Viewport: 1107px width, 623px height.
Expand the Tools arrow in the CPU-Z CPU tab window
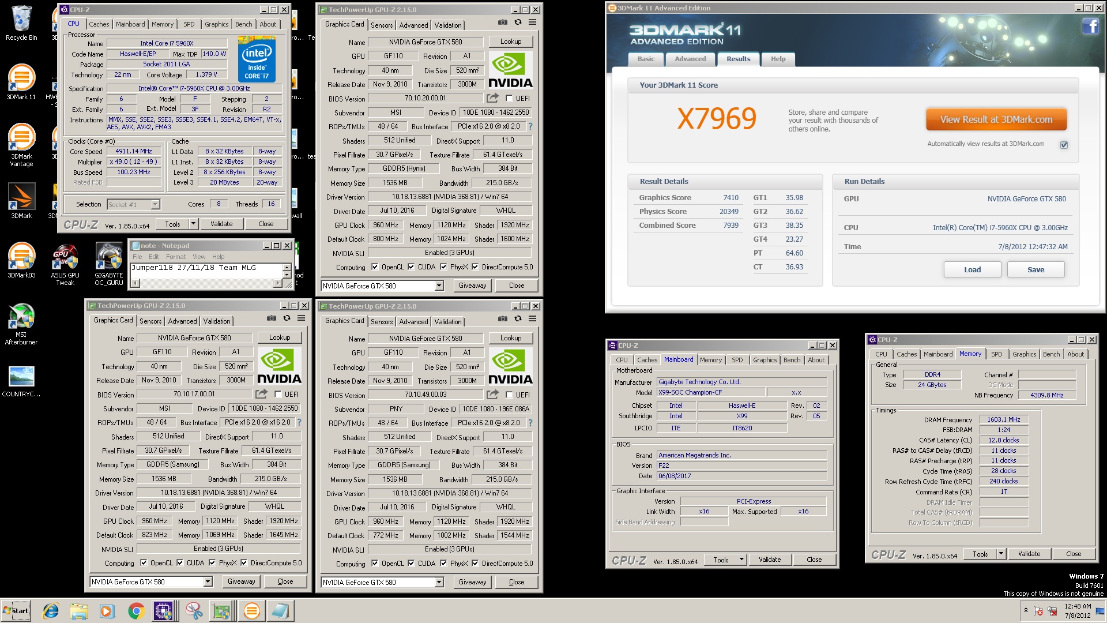pyautogui.click(x=193, y=224)
